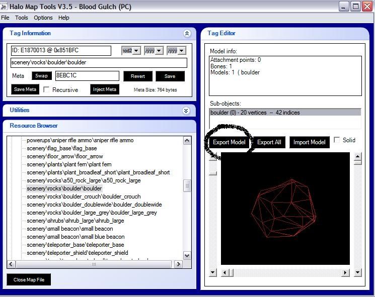
Task: Click the Halo Map Tools title bar icon
Action: tap(4, 7)
